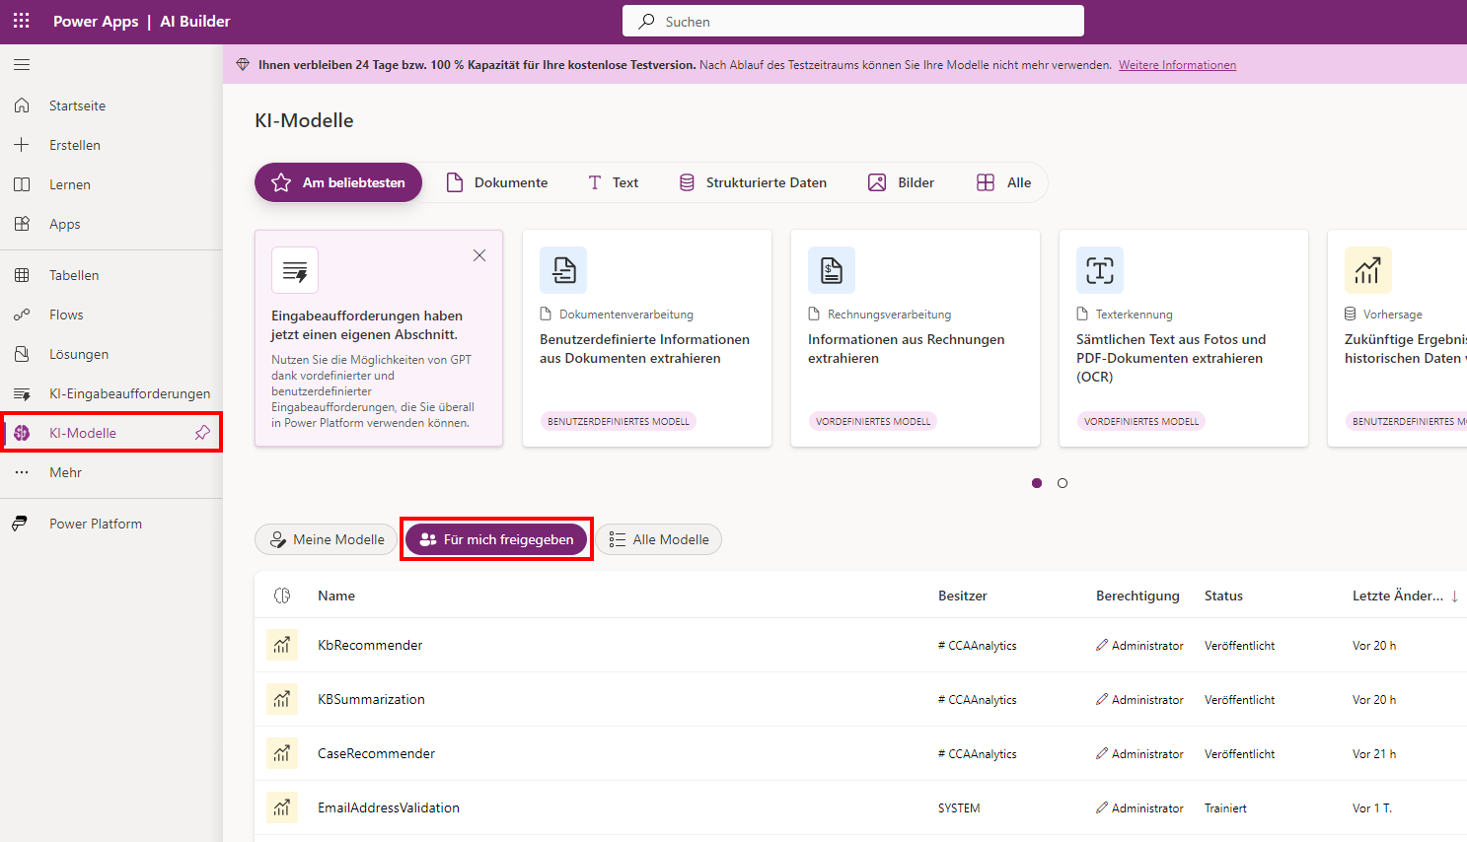Click inside the Suchen search field
Viewport: 1467px width, 842px height.
852,20
